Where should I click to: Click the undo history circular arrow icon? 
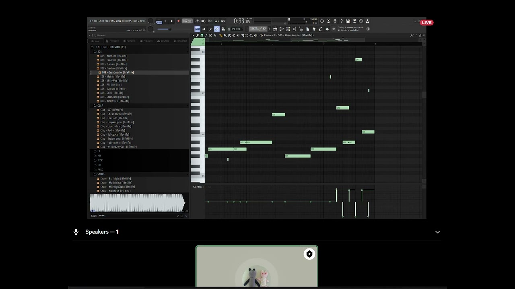pos(322,21)
